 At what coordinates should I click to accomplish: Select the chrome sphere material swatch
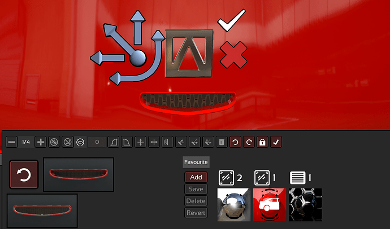click(234, 205)
